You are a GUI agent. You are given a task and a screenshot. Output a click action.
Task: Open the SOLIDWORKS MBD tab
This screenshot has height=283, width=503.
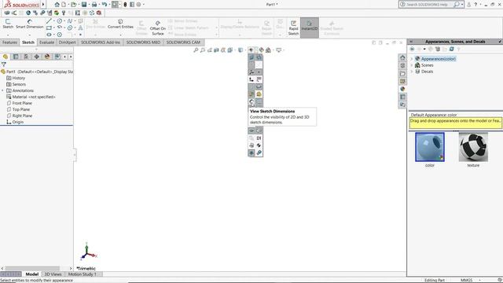143,42
